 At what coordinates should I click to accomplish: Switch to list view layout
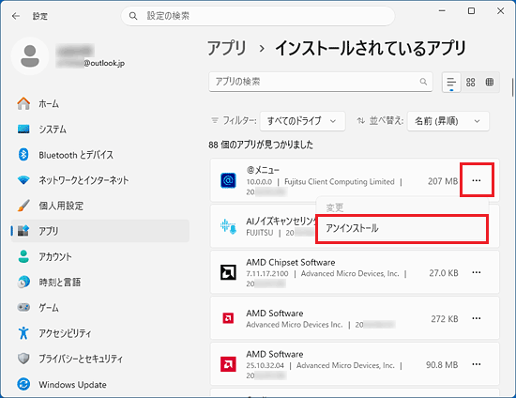[451, 82]
